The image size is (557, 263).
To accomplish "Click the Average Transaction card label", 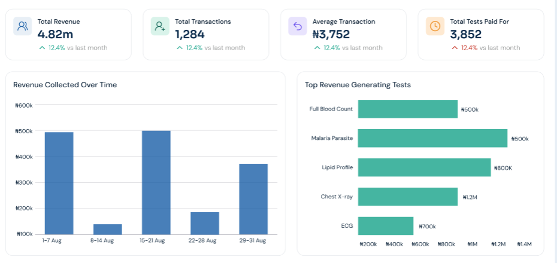I will [344, 22].
